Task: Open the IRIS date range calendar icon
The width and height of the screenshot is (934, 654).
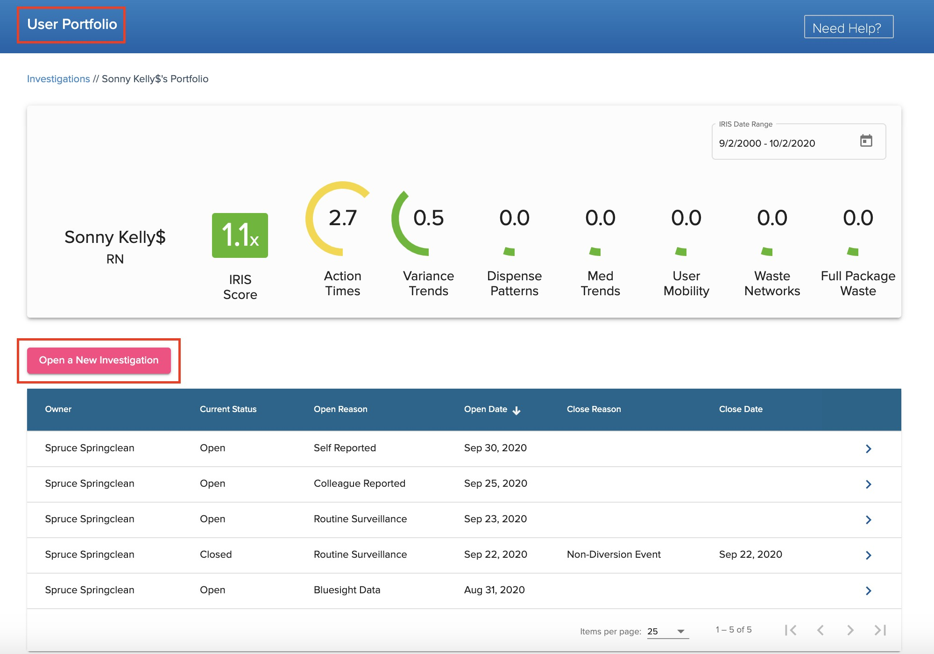Action: tap(866, 141)
